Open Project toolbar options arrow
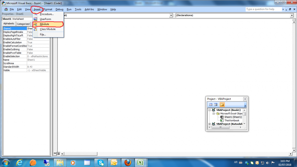 click(245, 106)
